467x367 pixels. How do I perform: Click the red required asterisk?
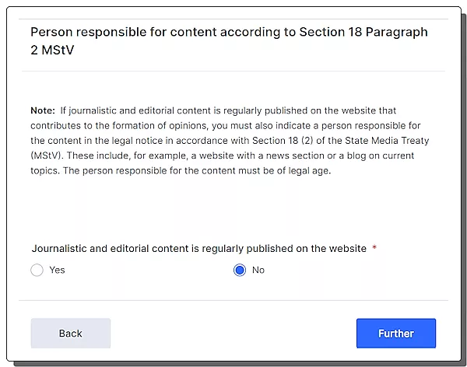tap(374, 249)
